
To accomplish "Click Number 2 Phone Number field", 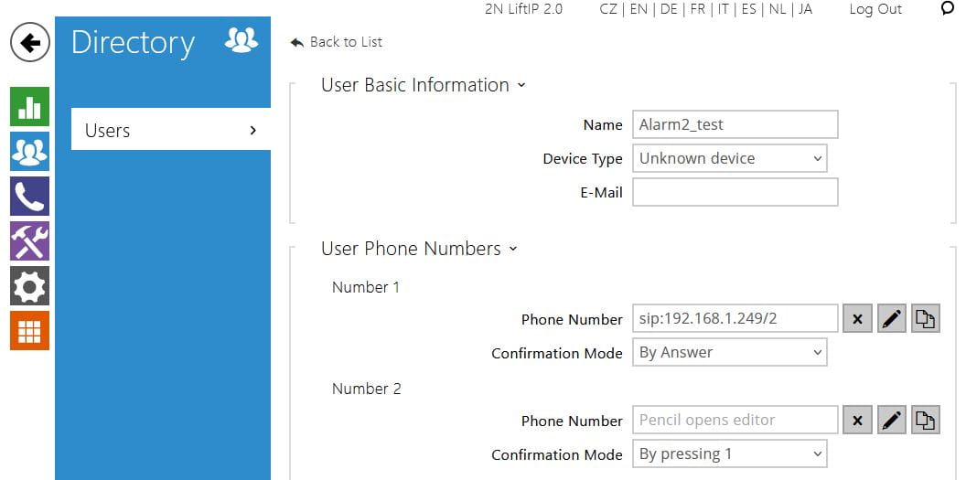I will (x=735, y=421).
